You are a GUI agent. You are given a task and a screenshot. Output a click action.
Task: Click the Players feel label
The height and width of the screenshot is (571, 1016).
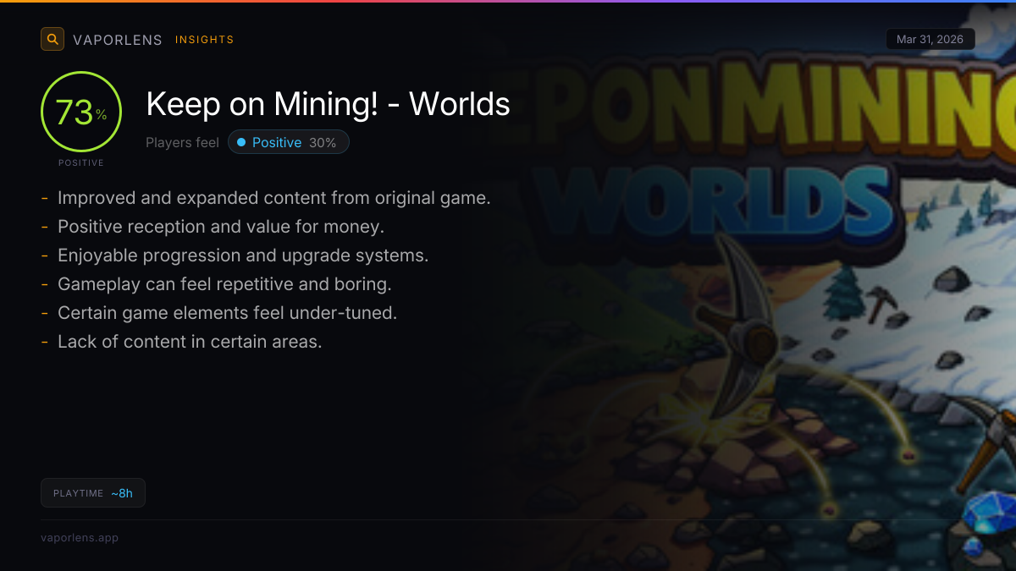tap(182, 143)
